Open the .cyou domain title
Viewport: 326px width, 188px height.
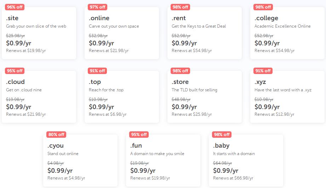56,146
